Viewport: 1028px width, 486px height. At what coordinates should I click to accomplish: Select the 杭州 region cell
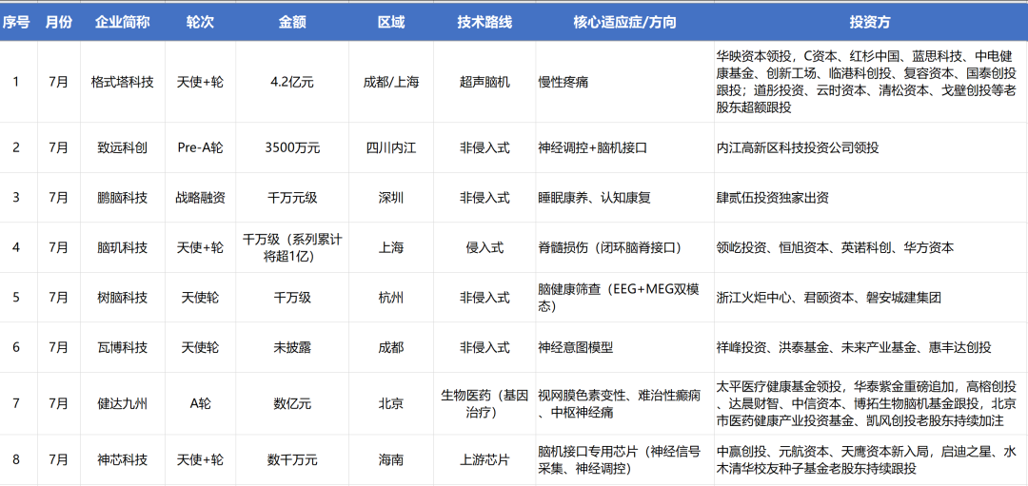tap(391, 298)
